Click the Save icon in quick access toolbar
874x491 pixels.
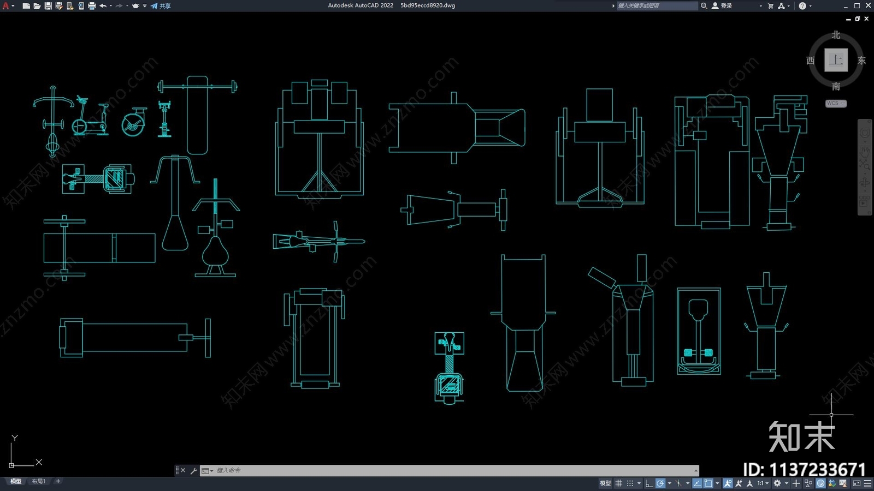pos(48,6)
